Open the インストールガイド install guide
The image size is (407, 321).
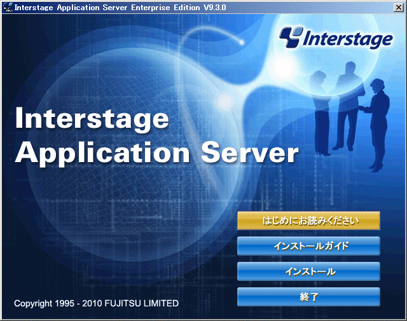[308, 246]
